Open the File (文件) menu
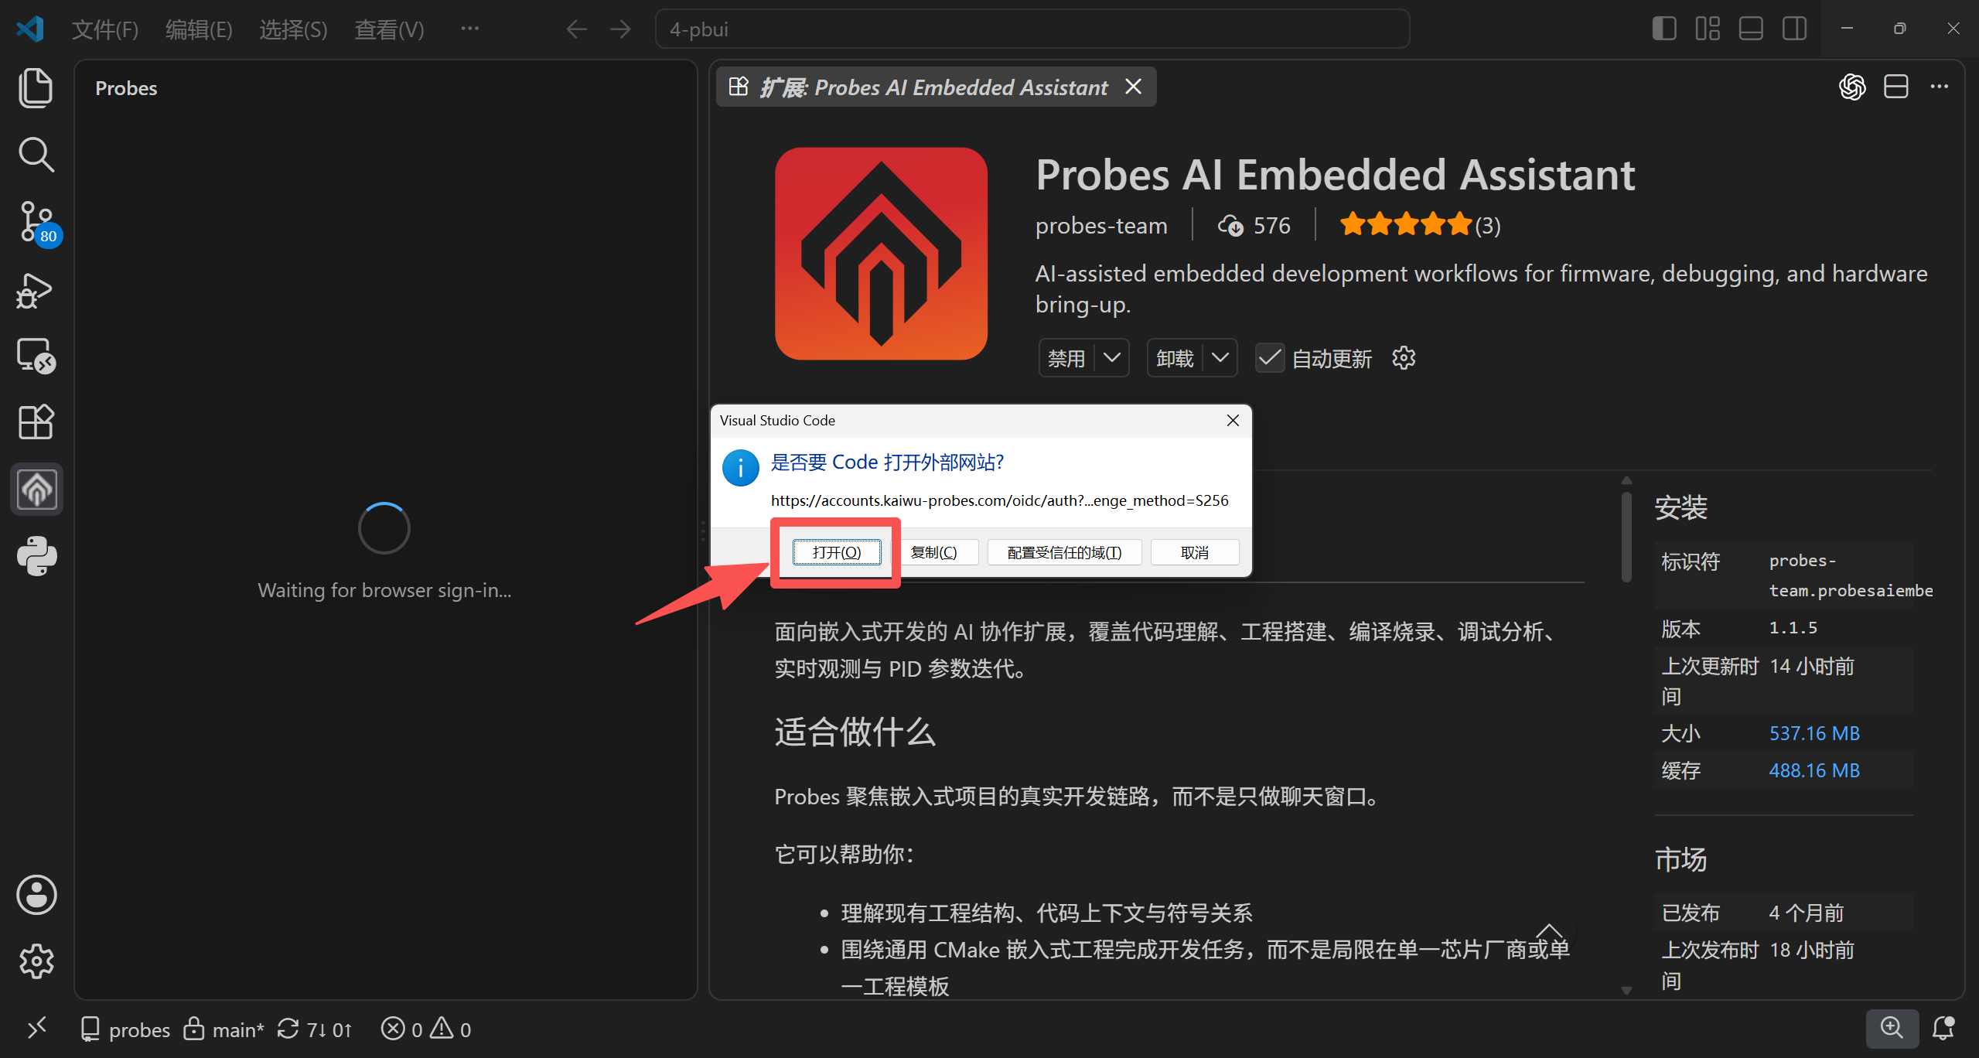The height and width of the screenshot is (1058, 1979). tap(105, 29)
